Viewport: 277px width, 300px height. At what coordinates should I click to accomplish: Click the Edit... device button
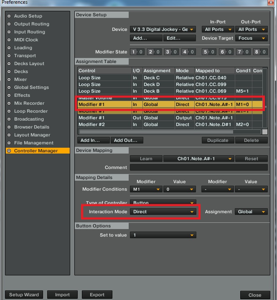tap(180, 38)
